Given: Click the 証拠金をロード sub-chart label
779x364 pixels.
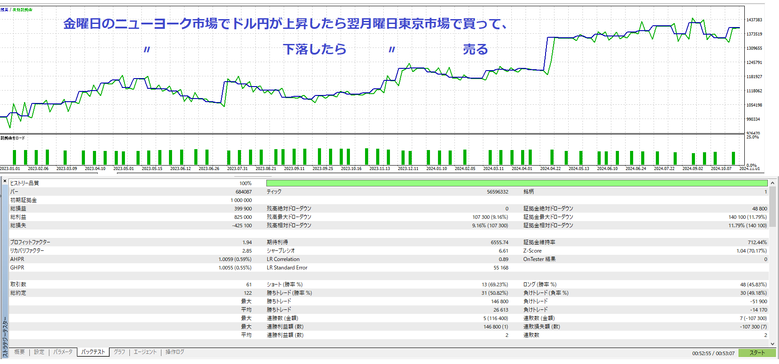Looking at the screenshot, I should click(13, 138).
